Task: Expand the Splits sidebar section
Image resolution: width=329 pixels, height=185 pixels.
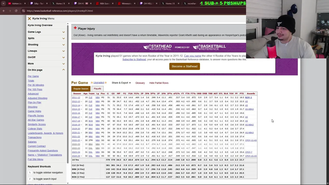Action: [x=63, y=38]
